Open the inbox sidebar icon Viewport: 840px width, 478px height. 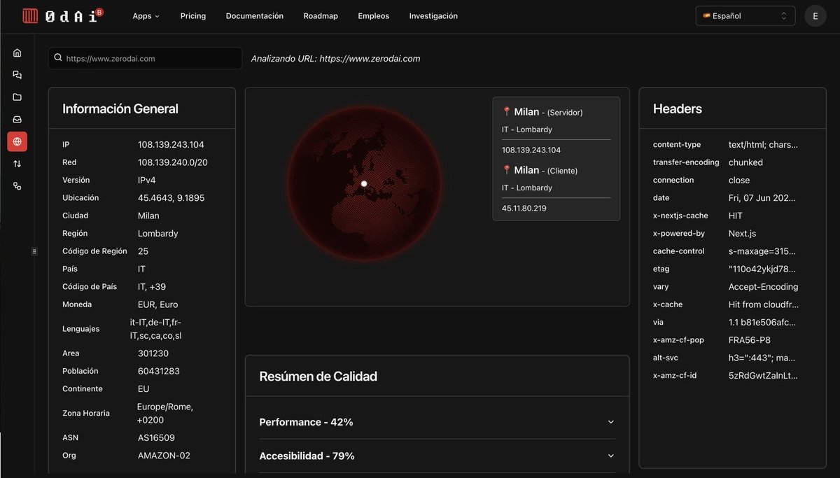point(17,120)
